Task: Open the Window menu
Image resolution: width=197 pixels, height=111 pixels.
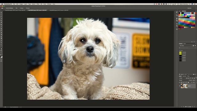Action: coord(49,4)
